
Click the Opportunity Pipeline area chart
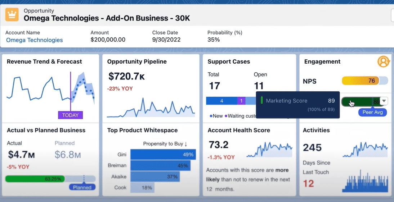coord(151,108)
